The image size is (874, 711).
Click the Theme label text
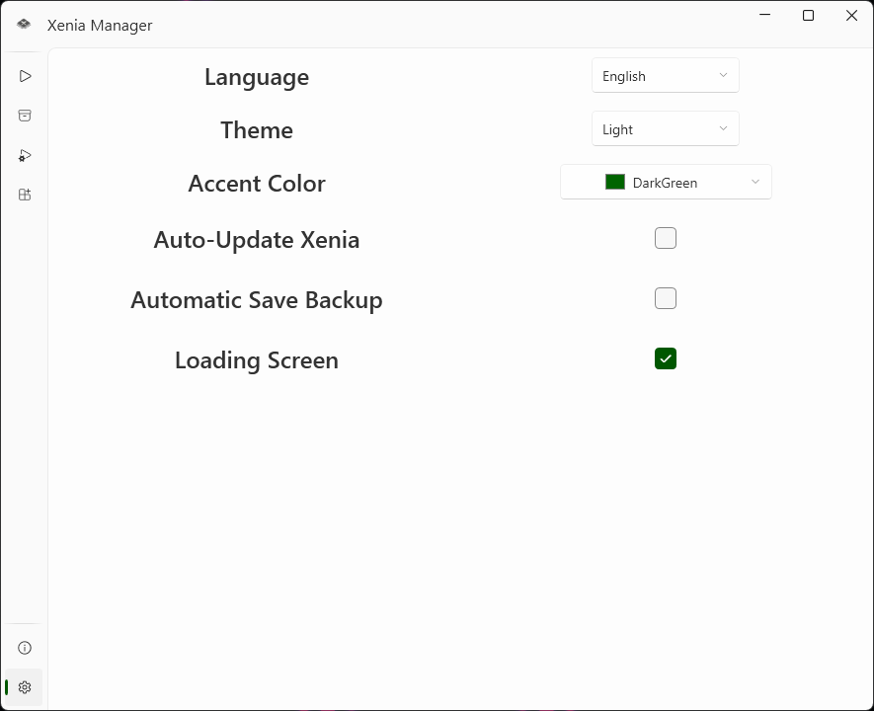257,129
